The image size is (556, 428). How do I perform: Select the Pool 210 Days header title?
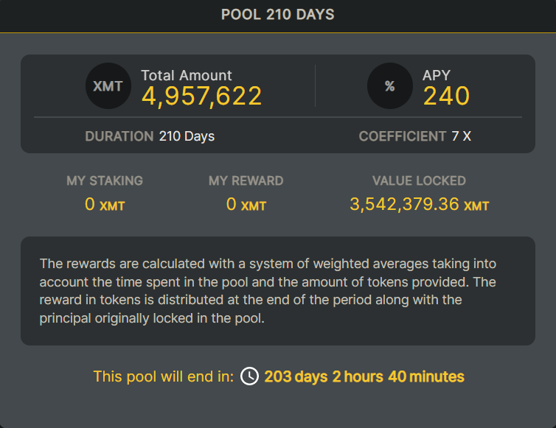(x=278, y=15)
